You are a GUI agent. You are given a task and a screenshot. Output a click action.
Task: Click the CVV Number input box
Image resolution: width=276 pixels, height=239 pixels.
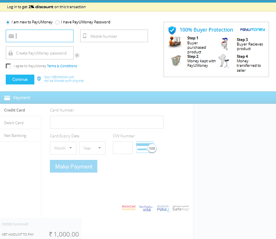[123, 148]
